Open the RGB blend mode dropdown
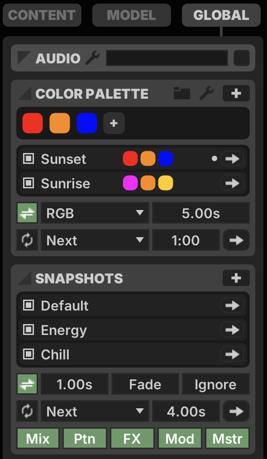This screenshot has width=267, height=459. (95, 213)
